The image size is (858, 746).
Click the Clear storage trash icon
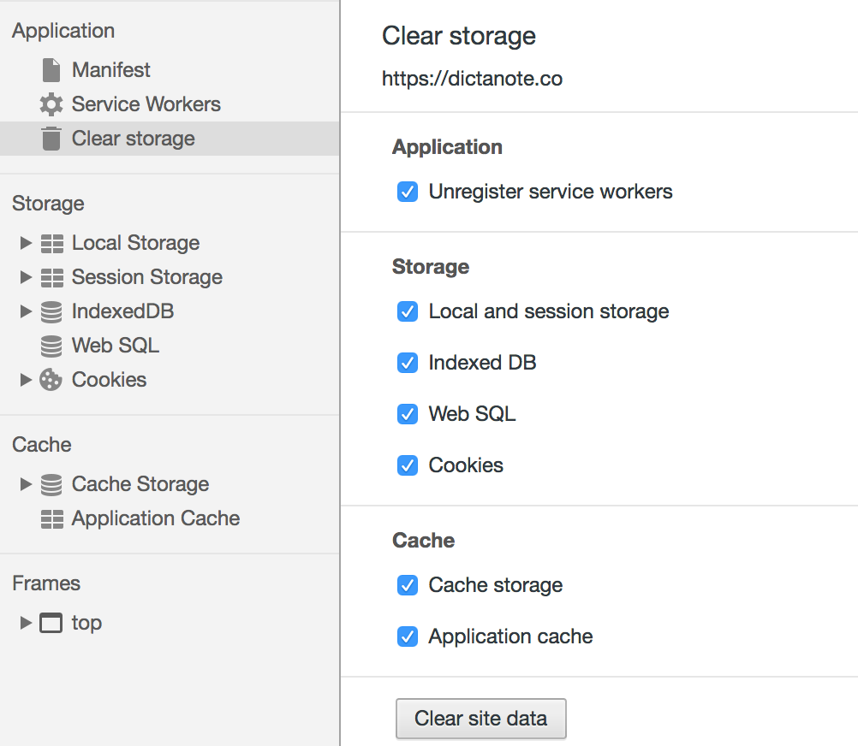coord(51,139)
